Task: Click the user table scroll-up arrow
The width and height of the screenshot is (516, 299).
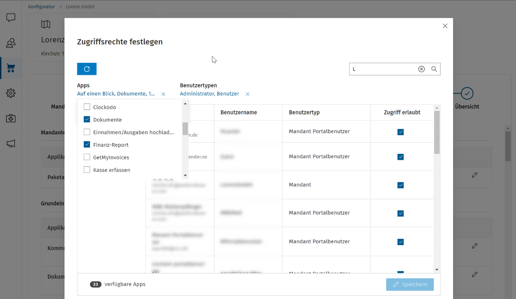Action: (437, 108)
